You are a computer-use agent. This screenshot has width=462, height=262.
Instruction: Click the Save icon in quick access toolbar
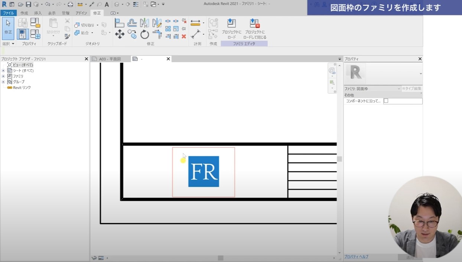coord(28,4)
